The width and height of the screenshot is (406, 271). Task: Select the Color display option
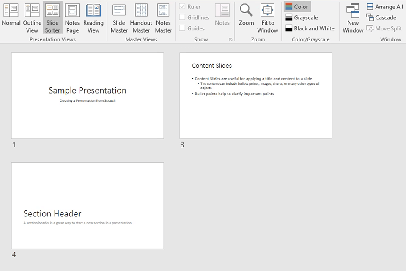coord(297,6)
